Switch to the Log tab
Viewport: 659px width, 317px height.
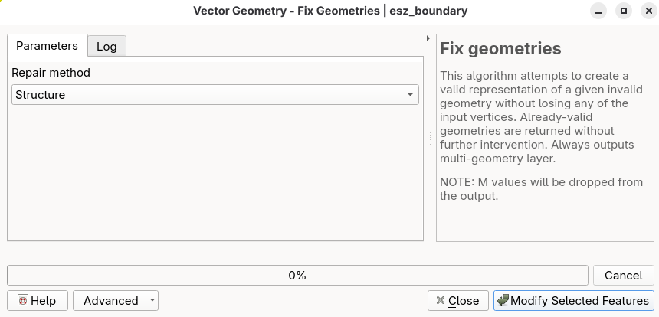tap(107, 47)
